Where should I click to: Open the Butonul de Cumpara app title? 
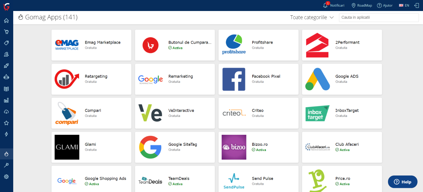click(190, 42)
